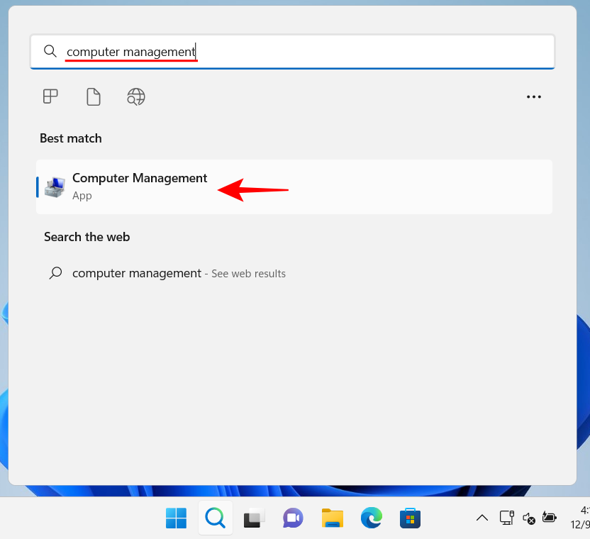The height and width of the screenshot is (539, 590).
Task: Expand hidden tray icons with the chevron
Action: (x=482, y=518)
